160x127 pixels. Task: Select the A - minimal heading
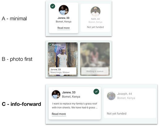pyautogui.click(x=14, y=18)
